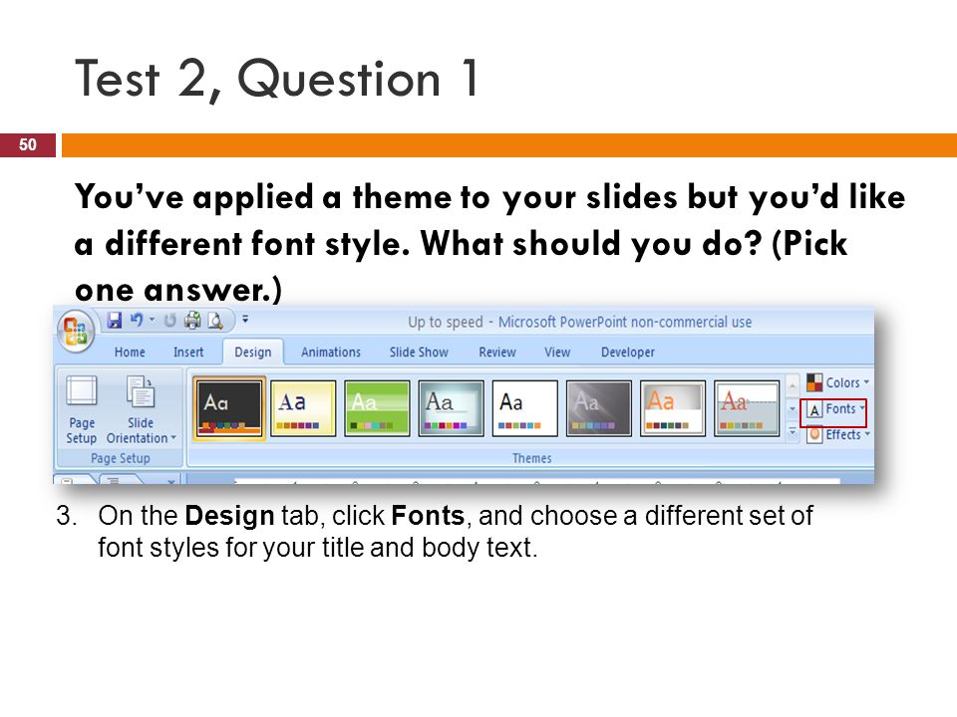Open the Slide Orientation dropdown
This screenshot has height=717, width=957.
[x=141, y=409]
